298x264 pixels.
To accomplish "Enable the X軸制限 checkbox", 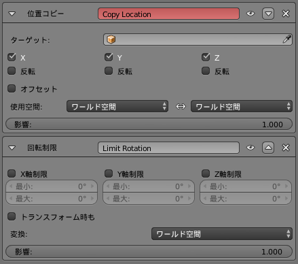I will coord(12,174).
